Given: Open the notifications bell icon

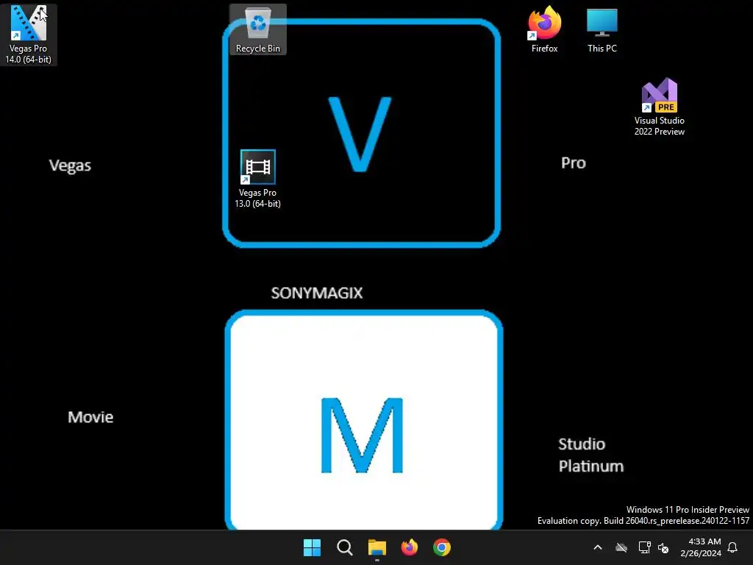Looking at the screenshot, I should [732, 547].
